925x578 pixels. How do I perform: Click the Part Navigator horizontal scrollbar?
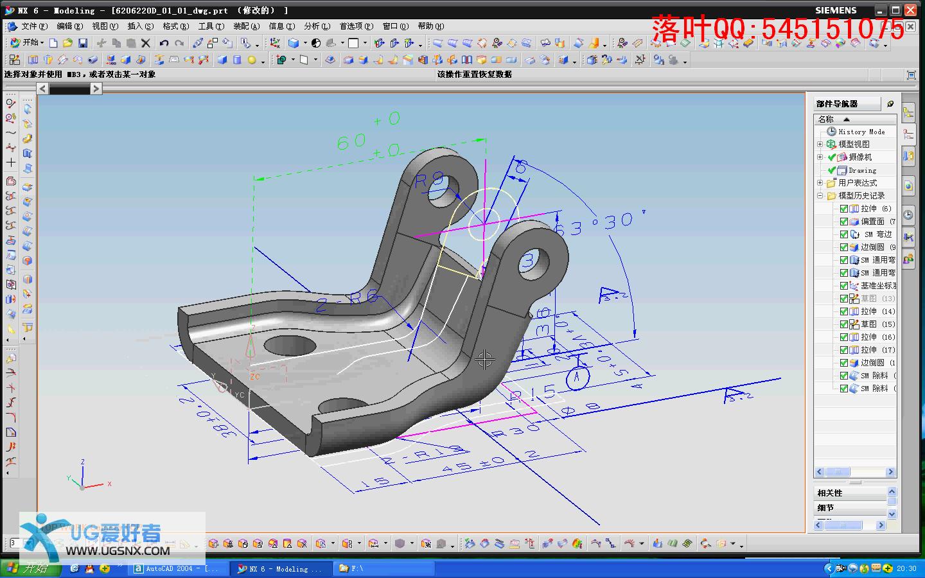(x=855, y=472)
